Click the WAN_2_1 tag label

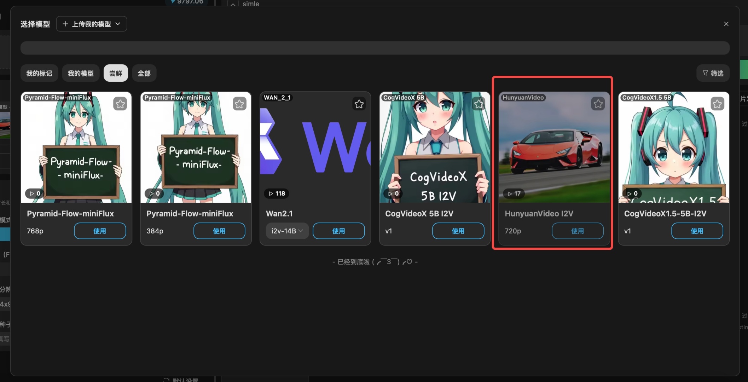[x=277, y=98]
